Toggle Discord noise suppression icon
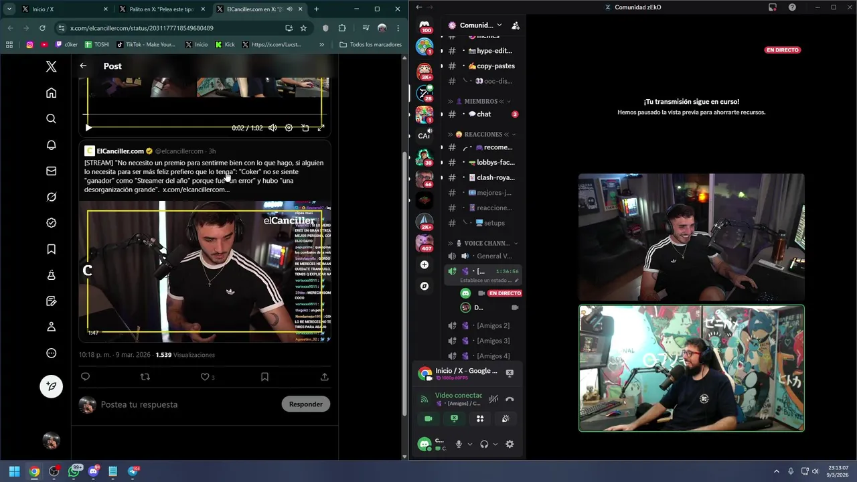This screenshot has width=857, height=482. click(x=493, y=399)
